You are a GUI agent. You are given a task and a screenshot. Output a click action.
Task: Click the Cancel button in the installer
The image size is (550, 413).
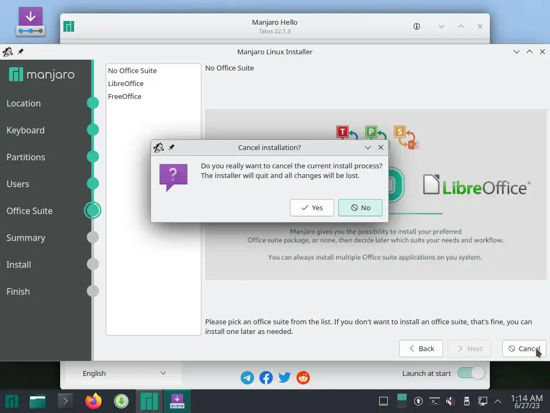[524, 348]
